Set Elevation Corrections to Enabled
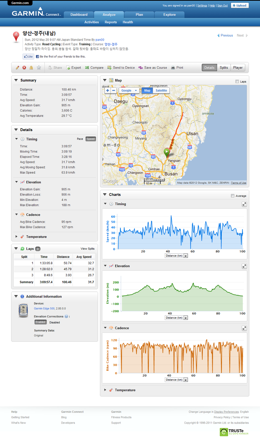The height and width of the screenshot is (445, 260). pyautogui.click(x=41, y=322)
